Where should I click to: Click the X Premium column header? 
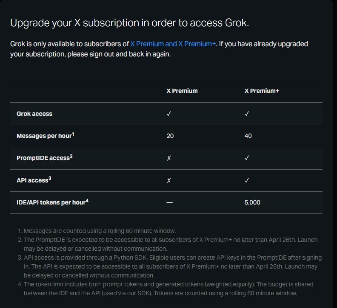182,91
